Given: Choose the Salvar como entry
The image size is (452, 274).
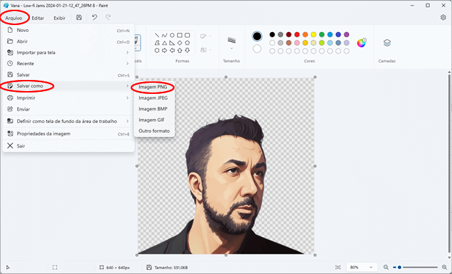Looking at the screenshot, I should click(68, 86).
